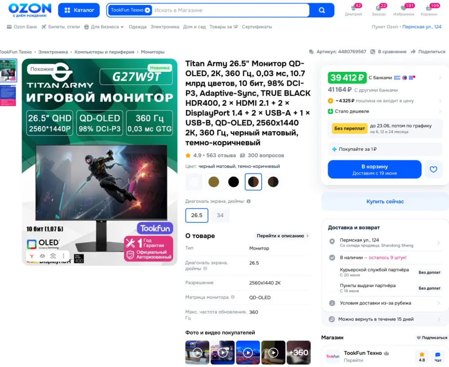Select the gold color swatch

click(214, 182)
